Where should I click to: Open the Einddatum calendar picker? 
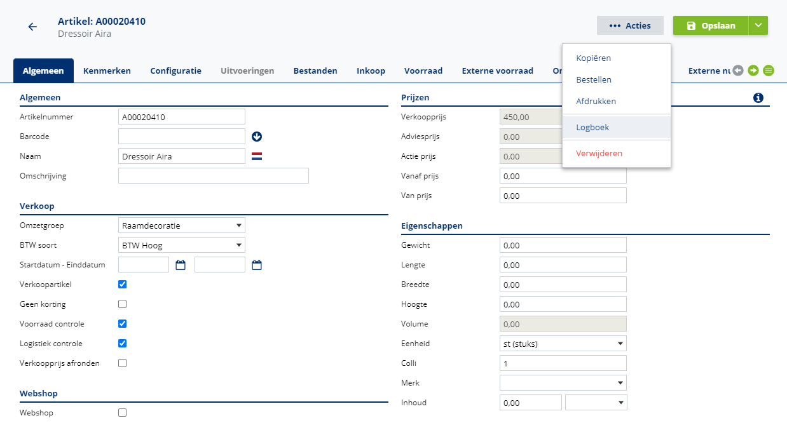(257, 265)
